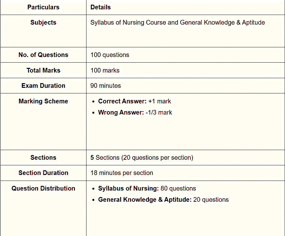Select the Section Duration label
The image size is (285, 236).
coord(43,173)
